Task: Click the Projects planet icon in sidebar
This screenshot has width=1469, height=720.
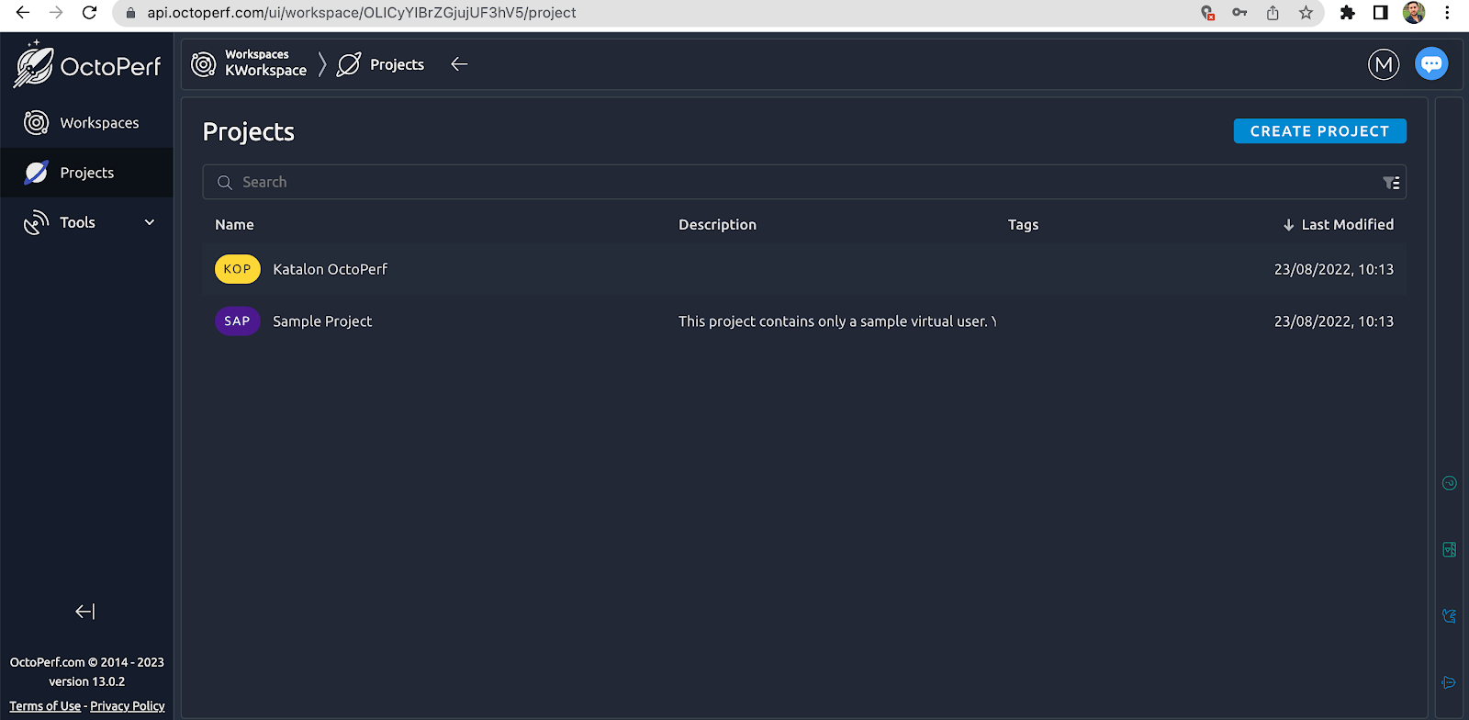Action: [x=36, y=173]
